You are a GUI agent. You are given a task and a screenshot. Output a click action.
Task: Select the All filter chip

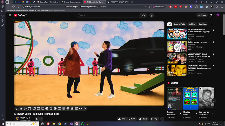coord(169,24)
